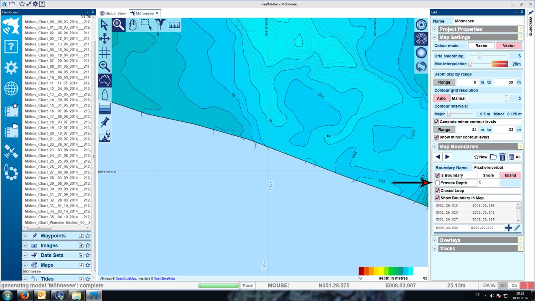The width and height of the screenshot is (535, 301).
Task: Adjust the Grid smoothing slider
Action: [x=479, y=56]
